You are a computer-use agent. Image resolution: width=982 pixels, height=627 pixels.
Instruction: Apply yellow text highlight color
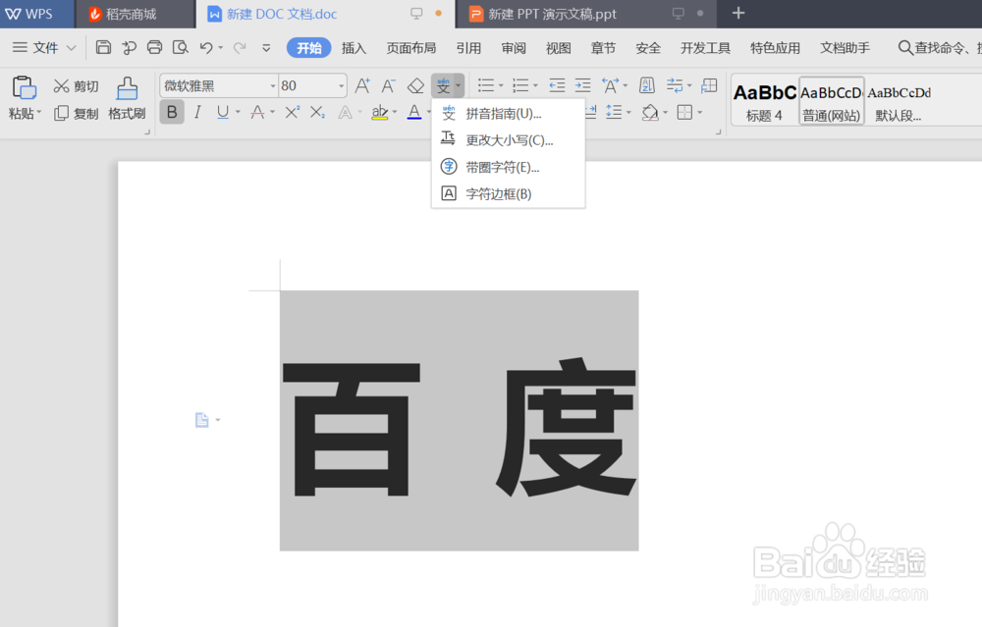click(379, 113)
